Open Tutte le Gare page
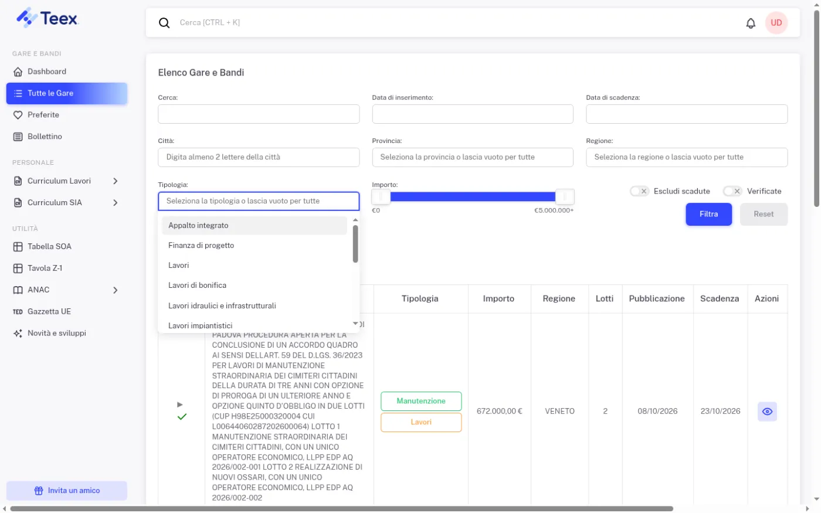The width and height of the screenshot is (821, 513). [x=67, y=93]
